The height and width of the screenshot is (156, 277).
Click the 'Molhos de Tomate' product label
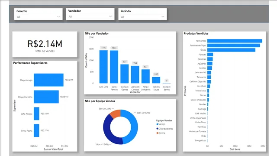(x=197, y=131)
